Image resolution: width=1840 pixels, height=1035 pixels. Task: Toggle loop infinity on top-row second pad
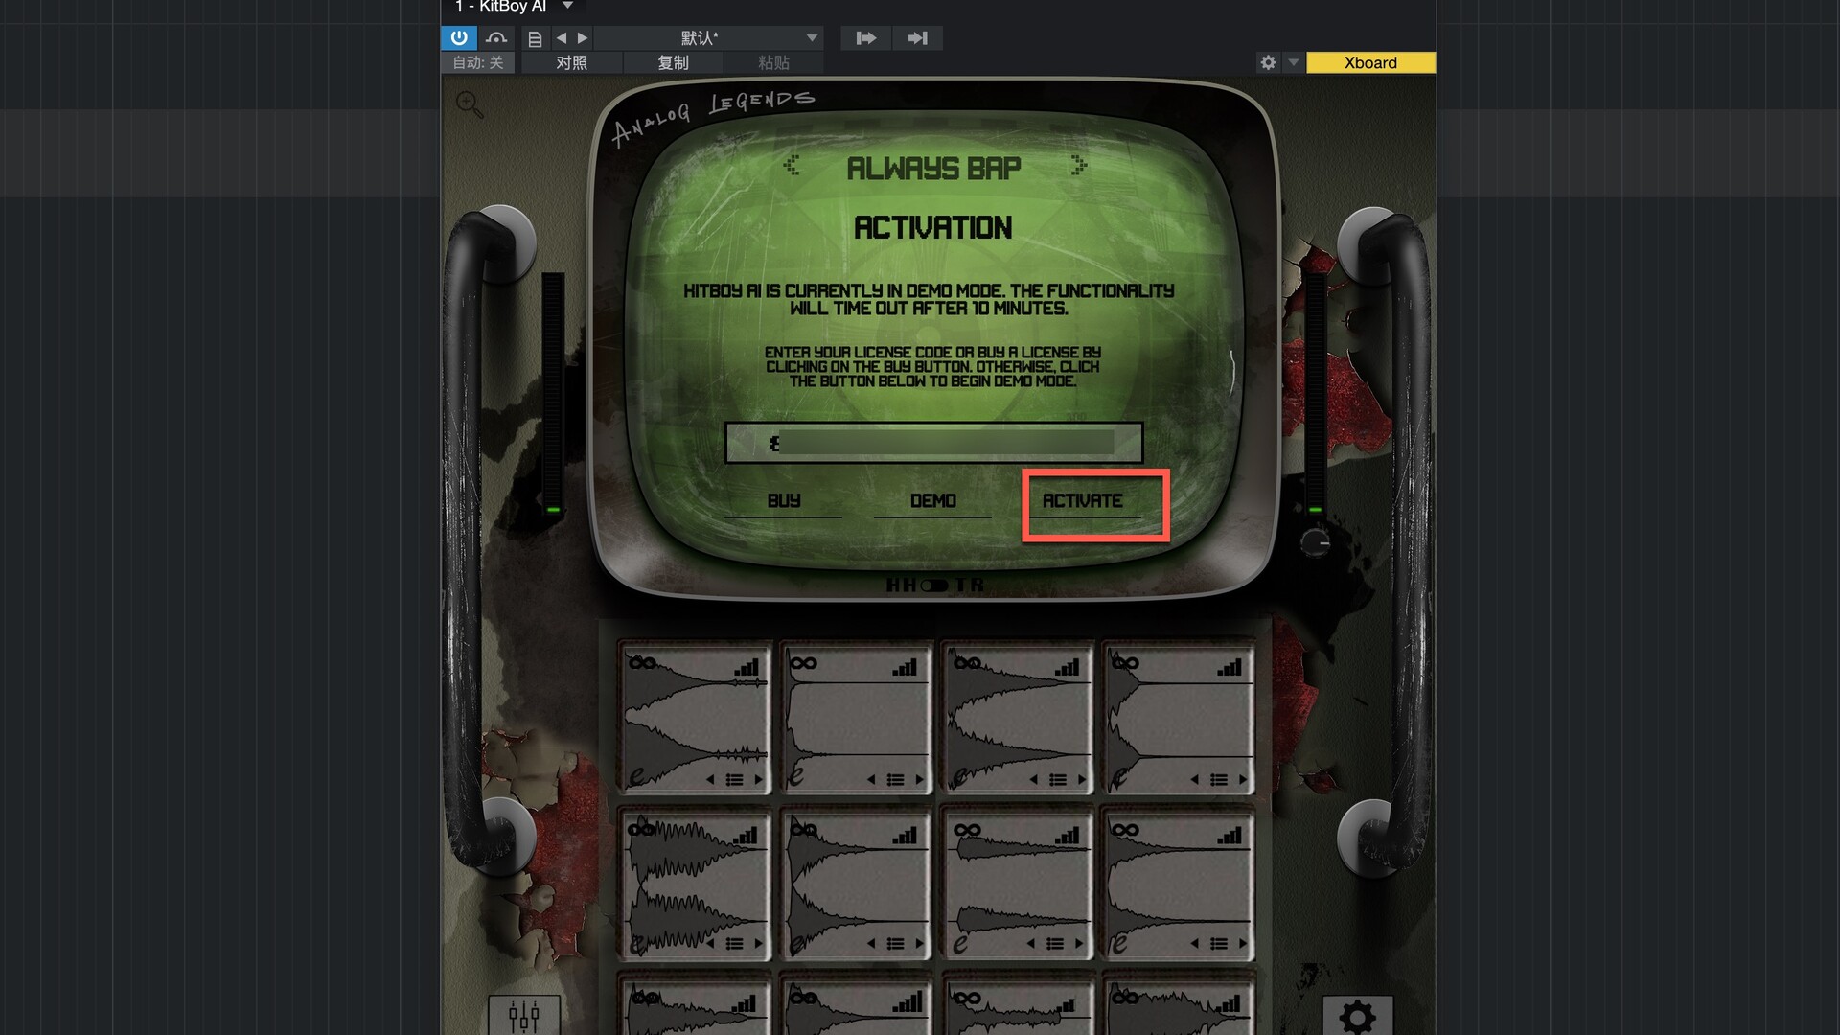click(803, 663)
